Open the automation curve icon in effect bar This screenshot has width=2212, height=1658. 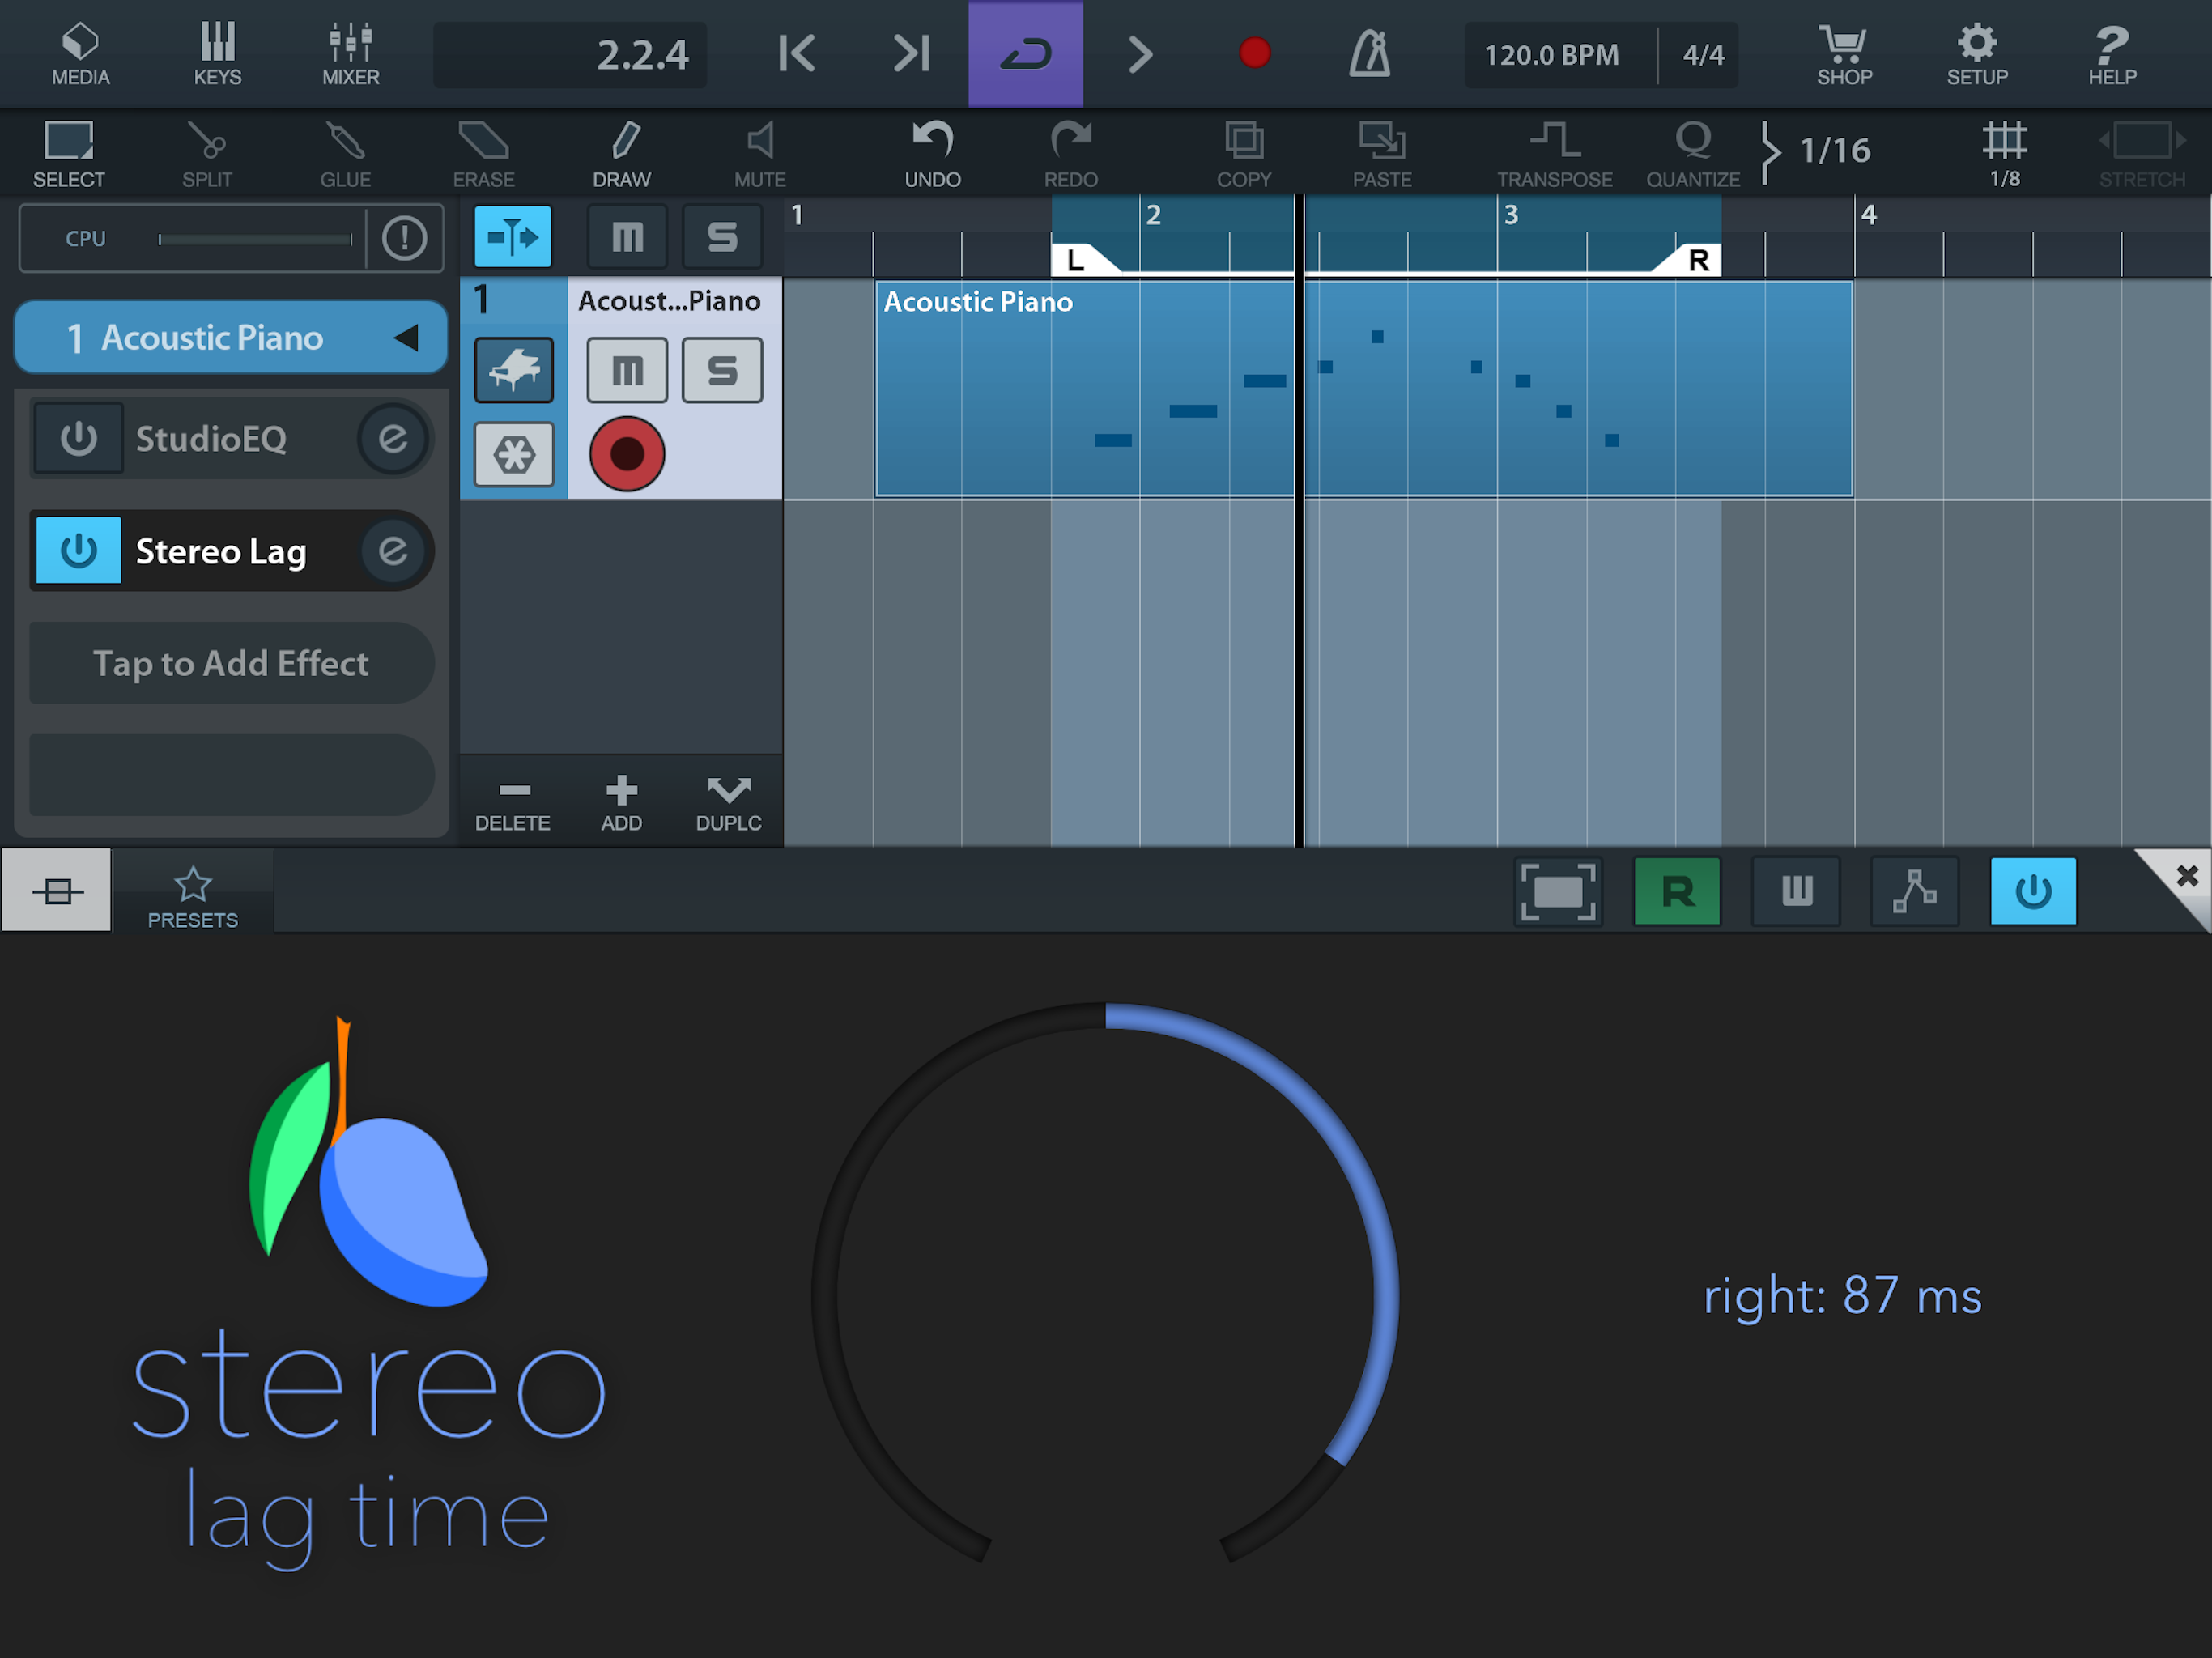pos(1914,891)
